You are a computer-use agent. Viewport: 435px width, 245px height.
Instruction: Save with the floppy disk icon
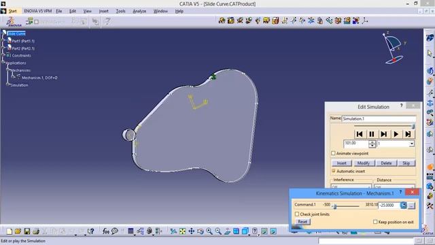[x=27, y=231]
